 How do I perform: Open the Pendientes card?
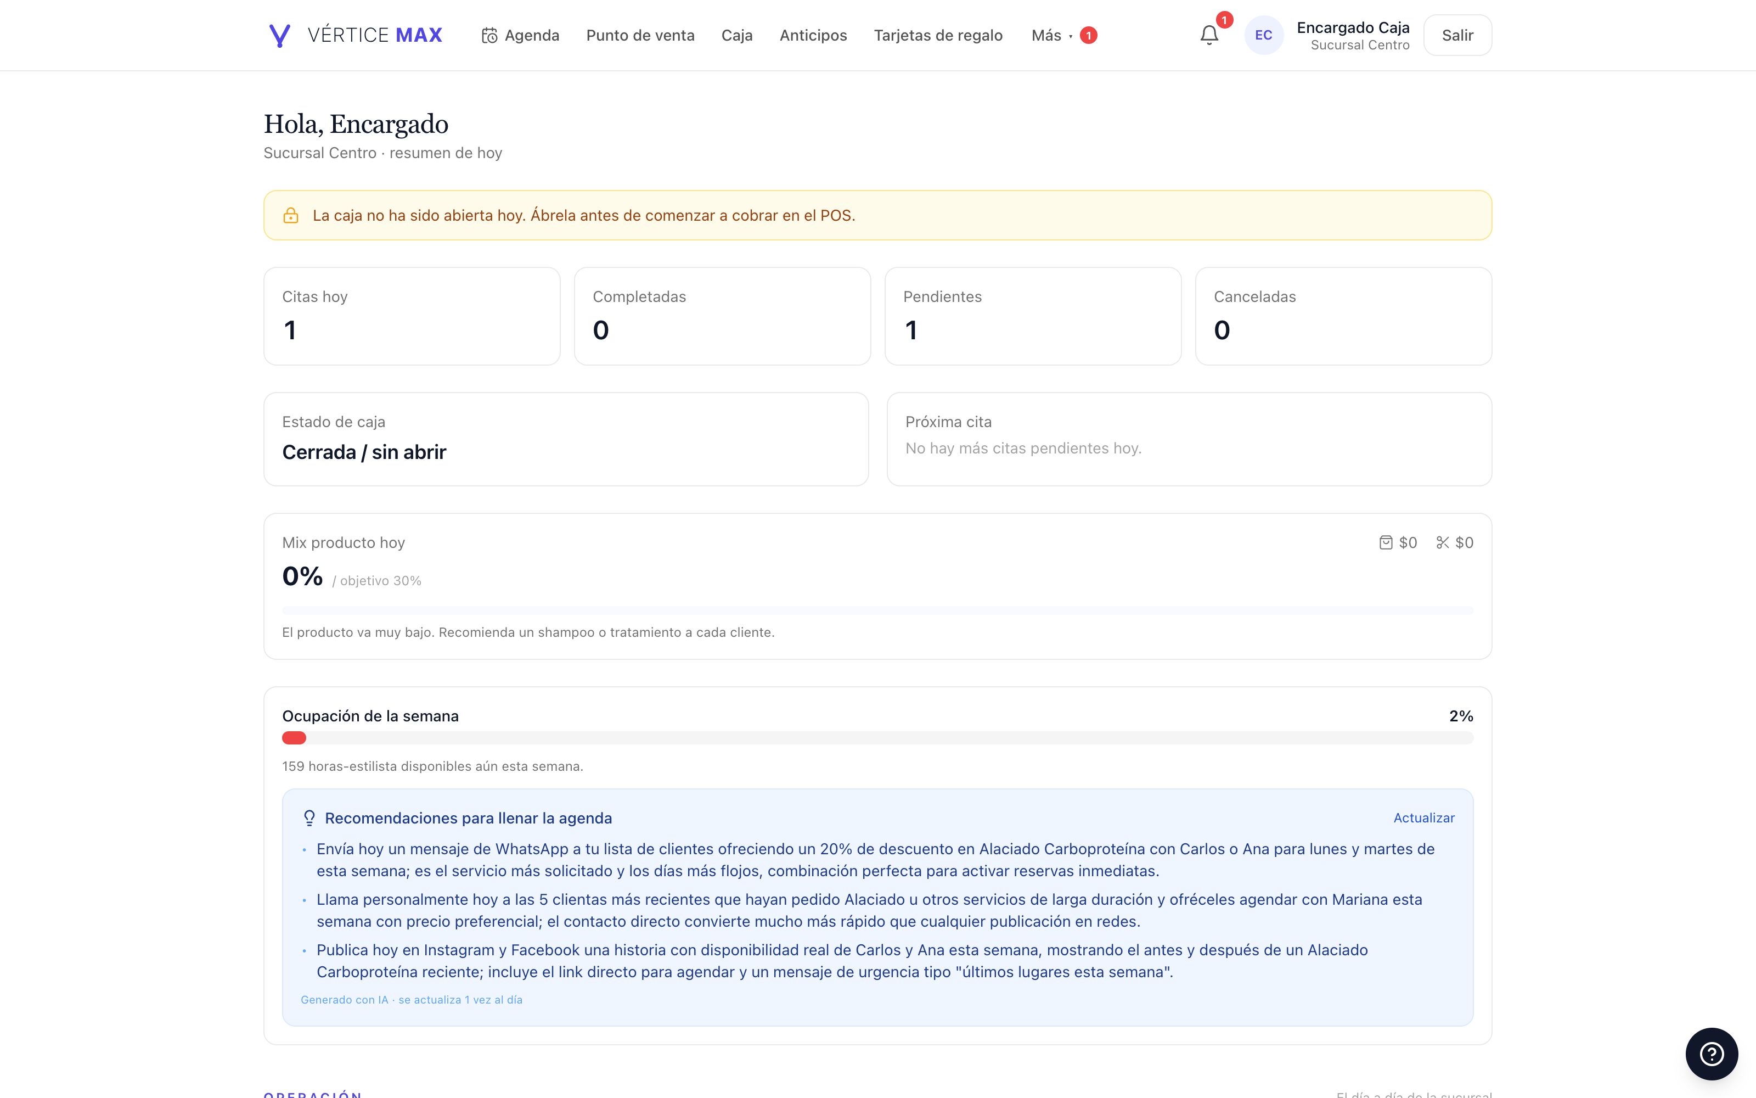coord(1033,317)
